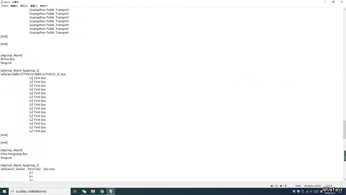Open Task View from the taskbar
The height and width of the screenshot is (195, 346).
[x=75, y=191]
